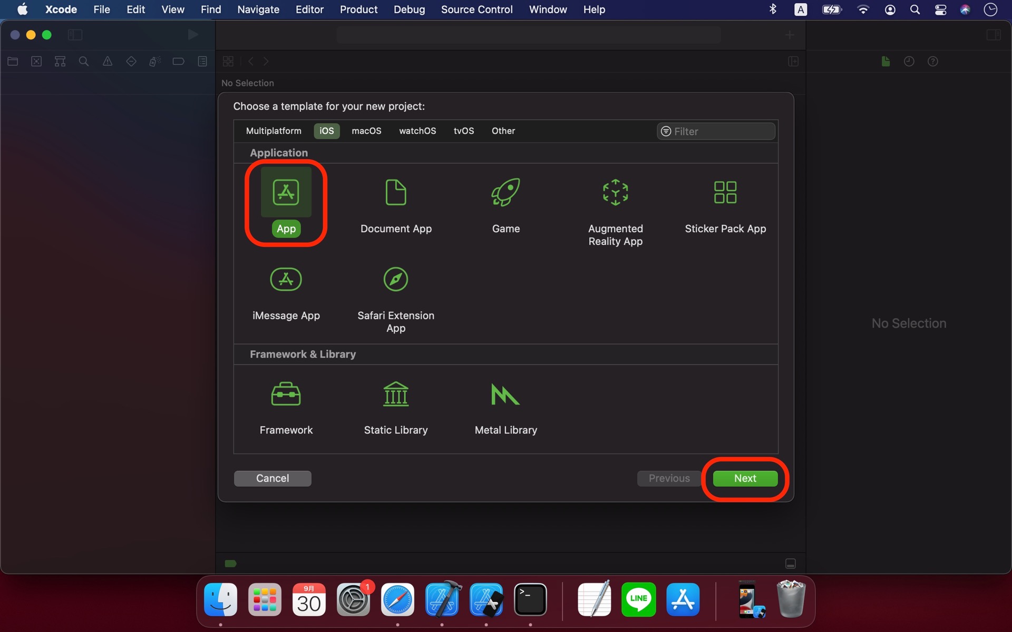The height and width of the screenshot is (632, 1012).
Task: Show the history inspector clock icon
Action: pos(909,62)
